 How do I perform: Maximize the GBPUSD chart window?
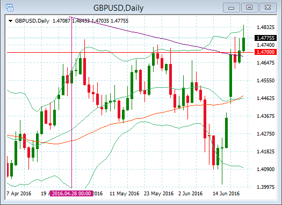pyautogui.click(x=249, y=8)
